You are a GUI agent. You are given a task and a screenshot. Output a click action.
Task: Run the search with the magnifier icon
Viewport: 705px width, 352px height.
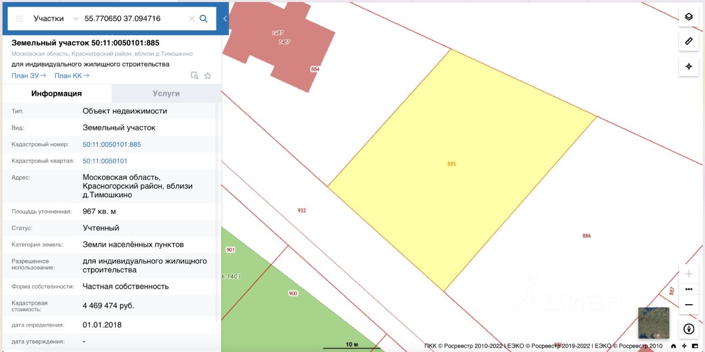coord(204,18)
